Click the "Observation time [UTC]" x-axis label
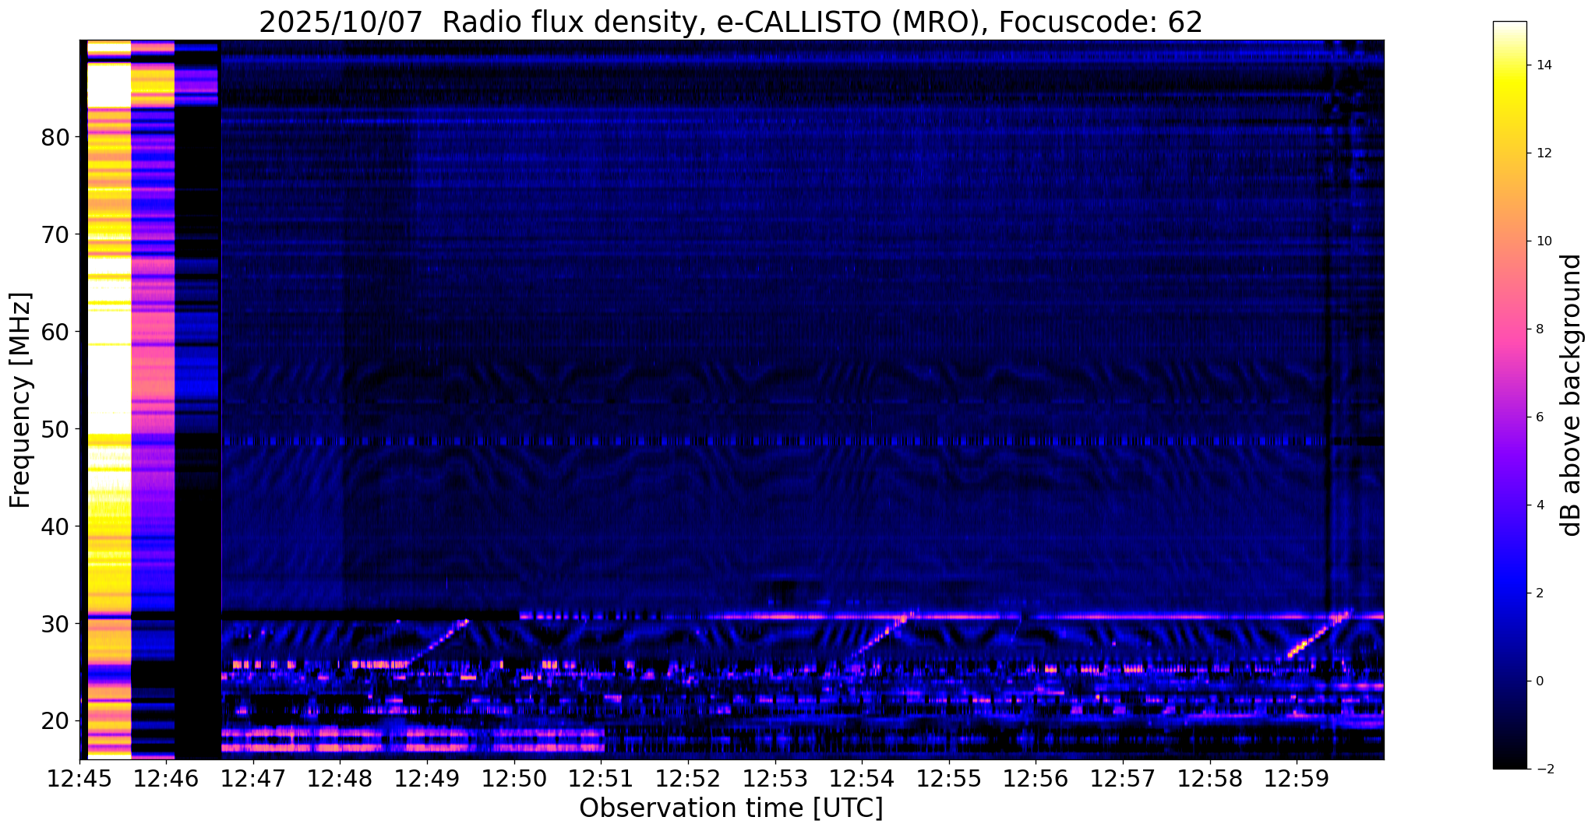This screenshot has width=1595, height=831. pyautogui.click(x=731, y=808)
